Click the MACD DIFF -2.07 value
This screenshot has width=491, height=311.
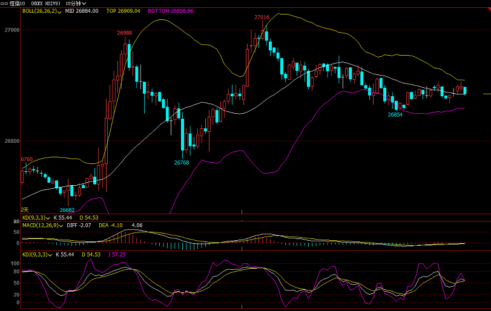(80, 225)
